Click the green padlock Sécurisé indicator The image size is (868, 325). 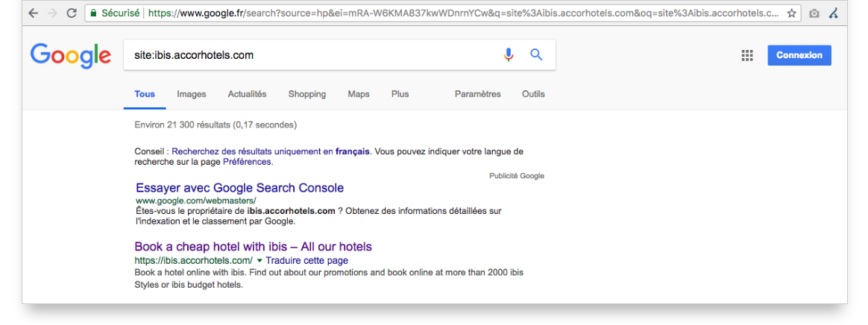coord(115,13)
